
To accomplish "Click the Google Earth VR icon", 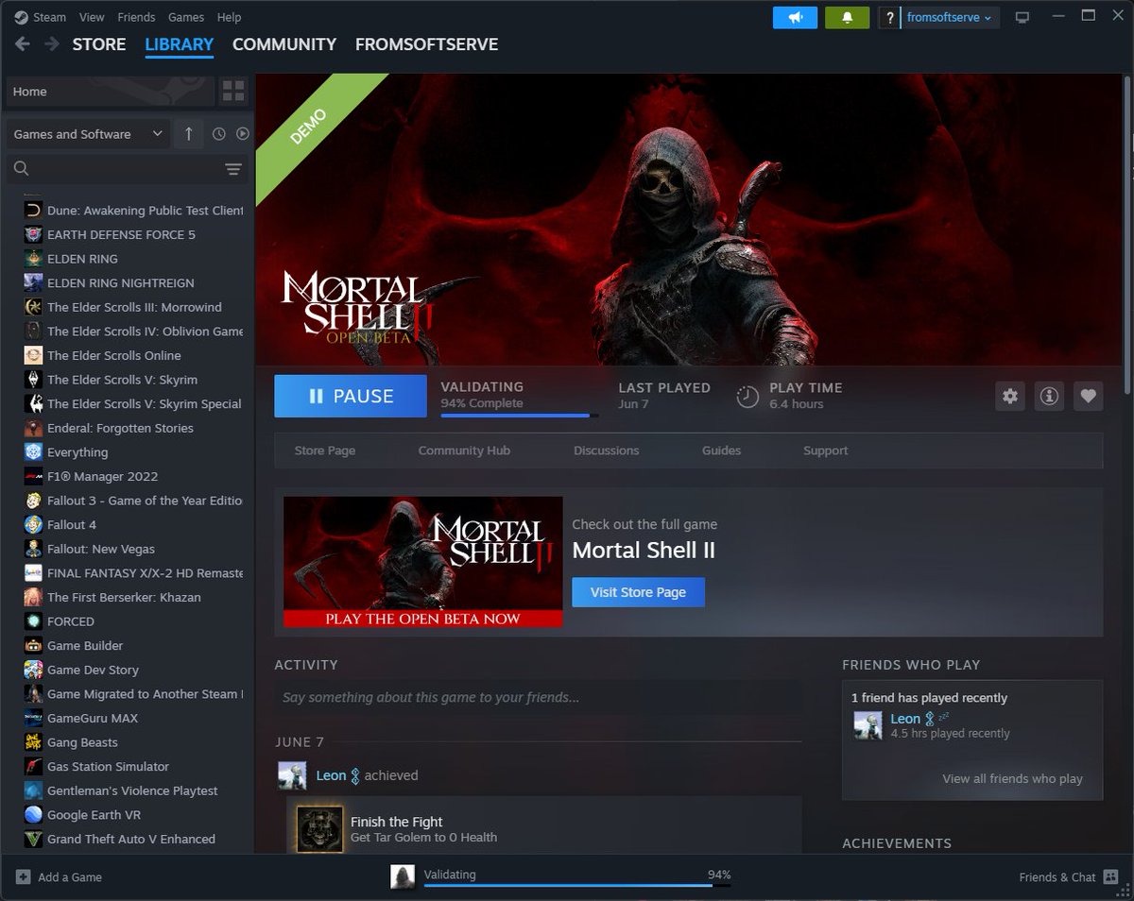I will [x=33, y=814].
